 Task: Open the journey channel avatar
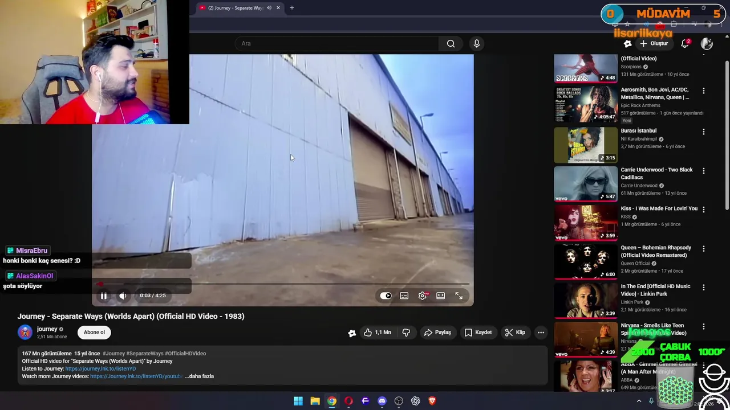(x=25, y=333)
